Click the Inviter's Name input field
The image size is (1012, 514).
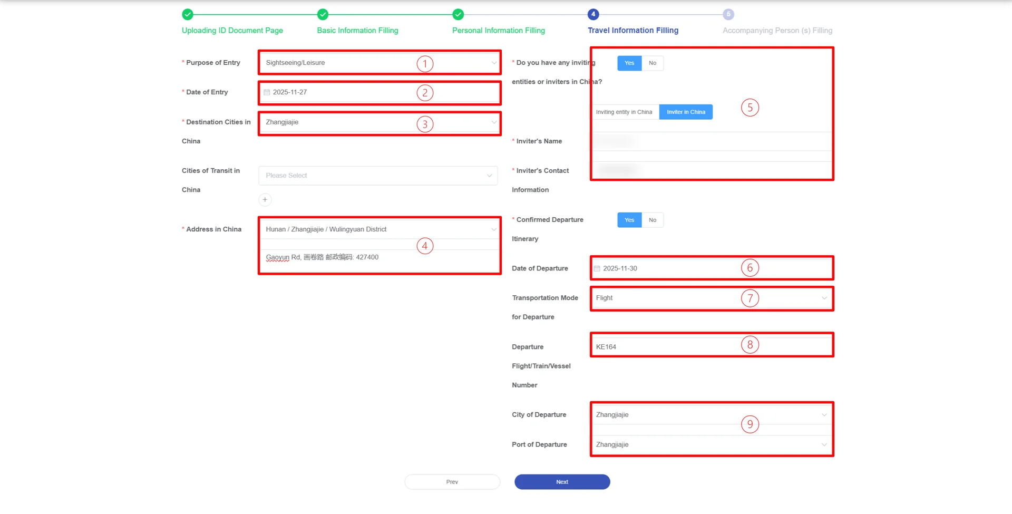[712, 141]
